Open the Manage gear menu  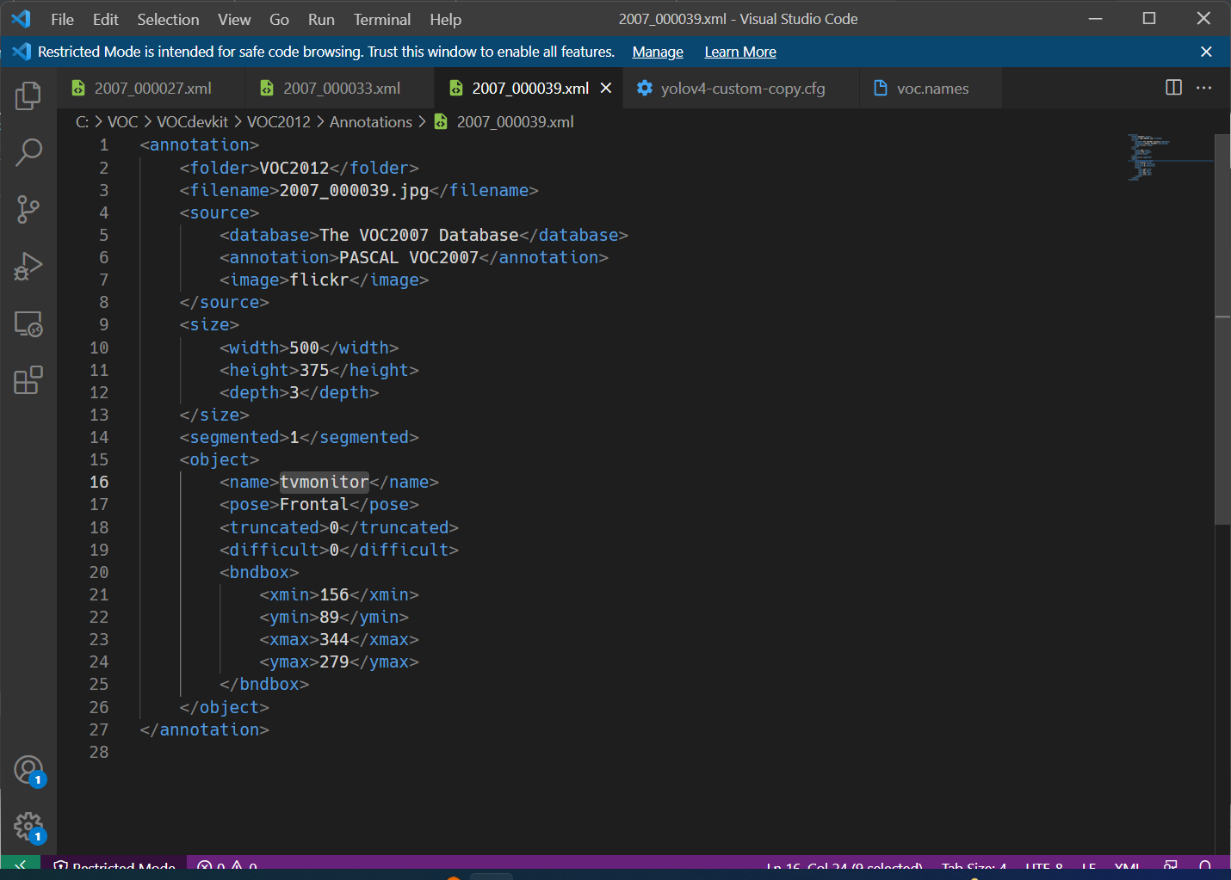click(28, 827)
